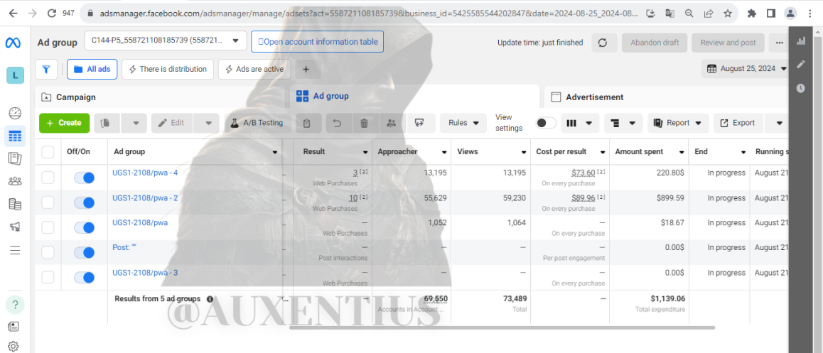This screenshot has height=353, width=823.
Task: Open audiences icon in left sidebar
Action: 15,182
